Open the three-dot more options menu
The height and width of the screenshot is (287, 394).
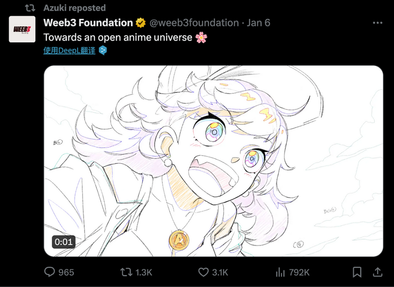point(377,23)
